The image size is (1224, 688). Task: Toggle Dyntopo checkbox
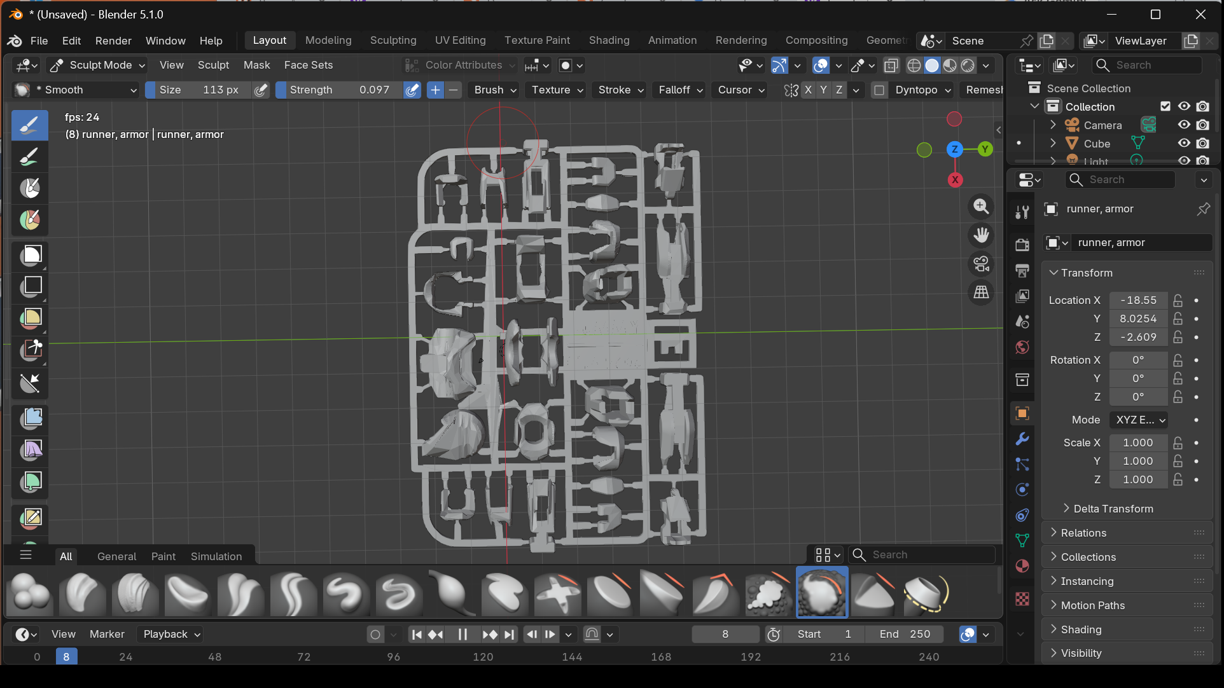879,90
